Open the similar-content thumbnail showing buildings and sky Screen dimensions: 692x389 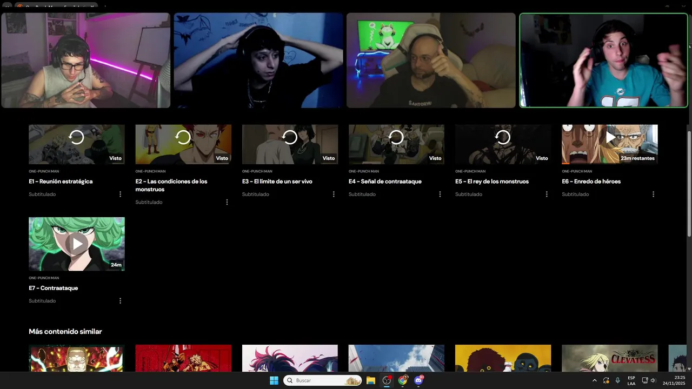(396, 358)
